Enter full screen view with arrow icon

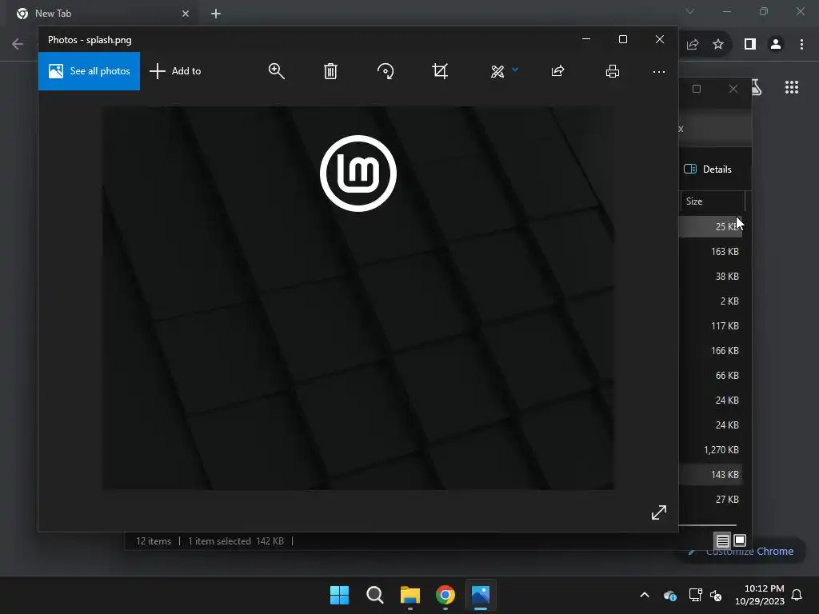(659, 512)
